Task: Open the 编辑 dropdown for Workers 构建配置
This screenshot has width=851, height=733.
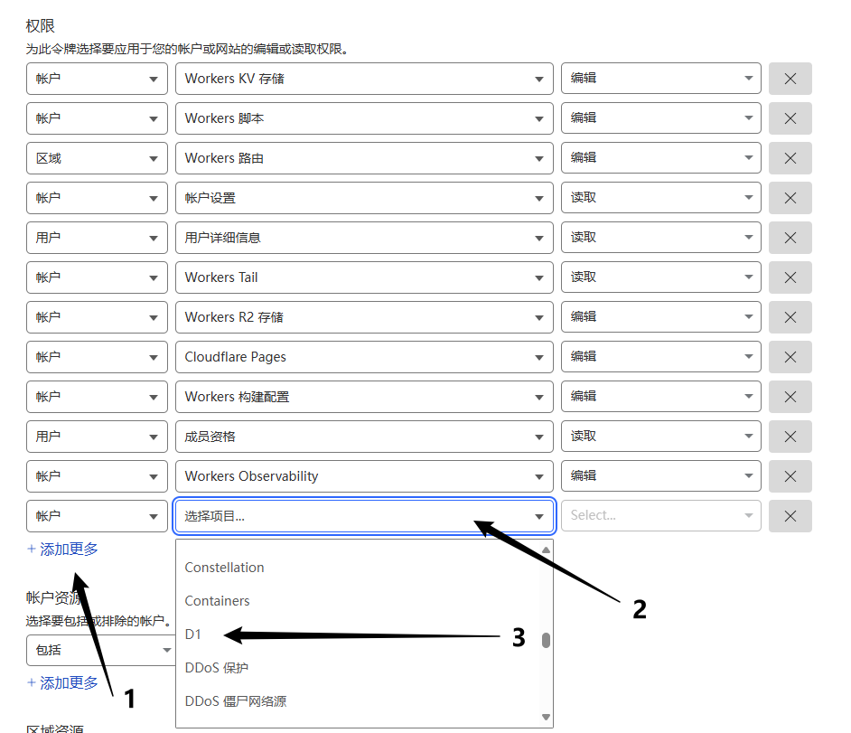Action: [660, 397]
